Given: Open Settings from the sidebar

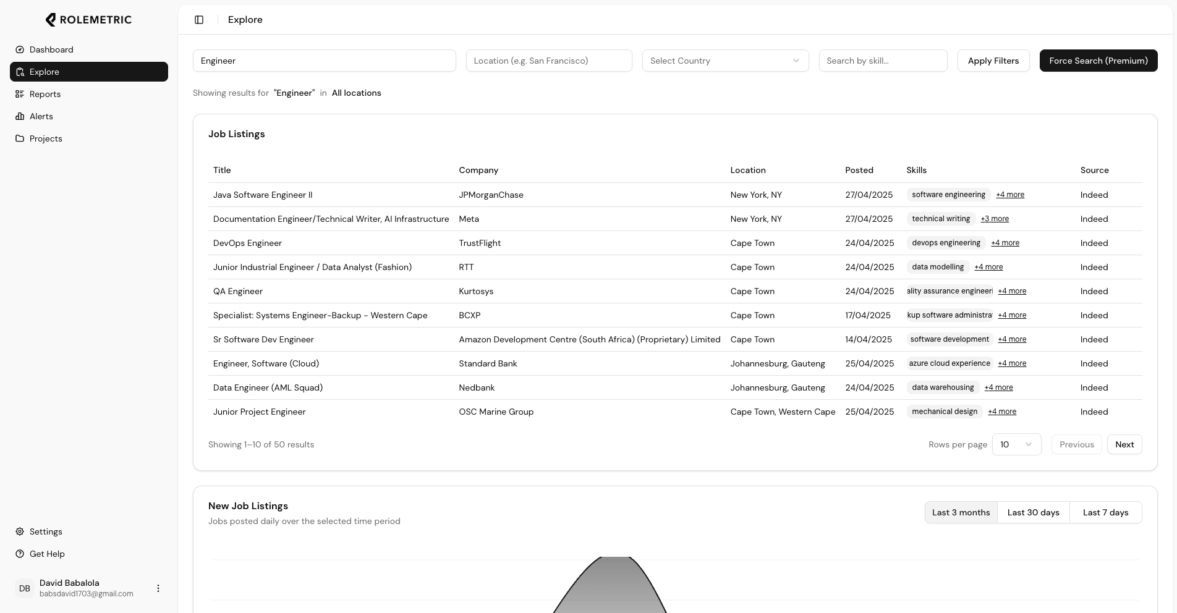Looking at the screenshot, I should [89, 531].
